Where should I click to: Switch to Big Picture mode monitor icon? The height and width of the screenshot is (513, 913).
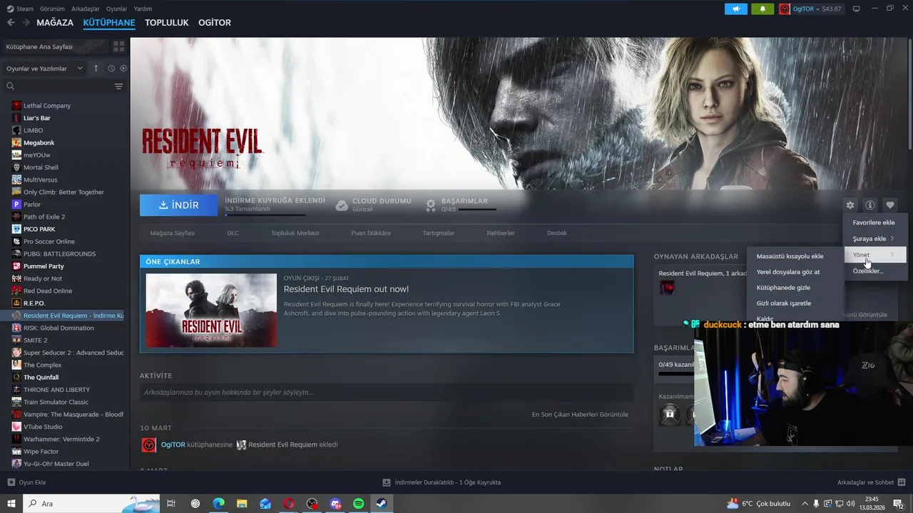click(x=857, y=9)
